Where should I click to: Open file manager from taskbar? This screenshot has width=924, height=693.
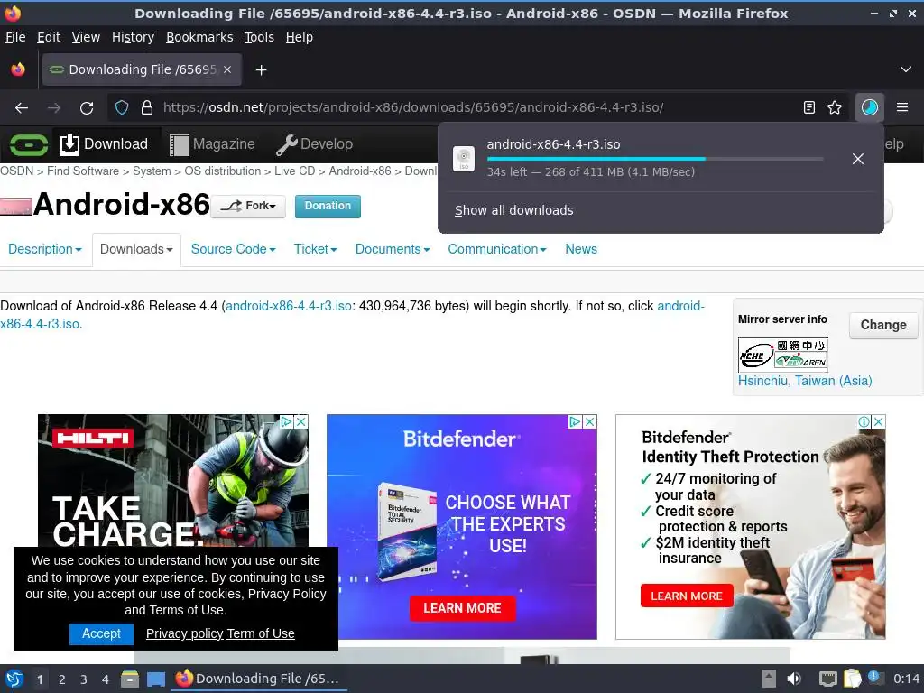click(130, 679)
